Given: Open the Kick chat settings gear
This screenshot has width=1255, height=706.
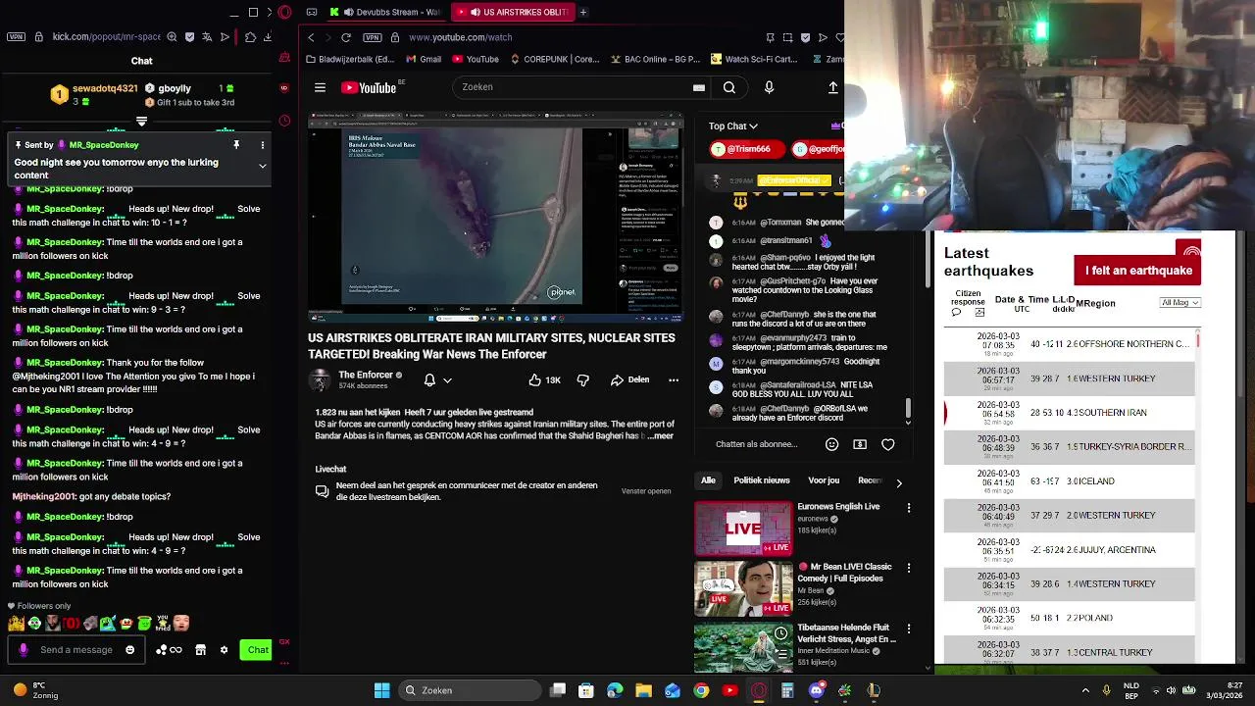Looking at the screenshot, I should (224, 649).
